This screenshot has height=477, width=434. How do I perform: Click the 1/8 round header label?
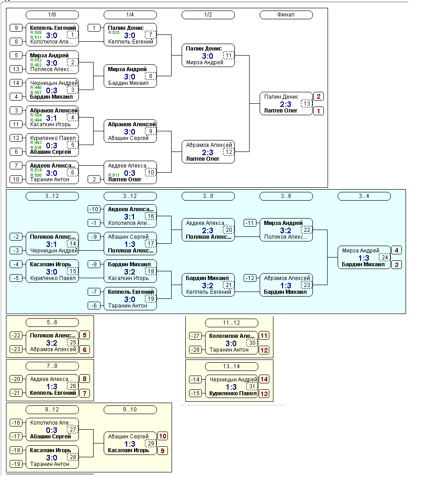coord(52,15)
